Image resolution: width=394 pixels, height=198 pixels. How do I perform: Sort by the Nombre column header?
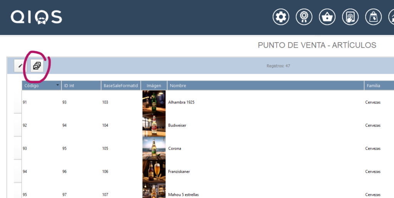click(265, 86)
